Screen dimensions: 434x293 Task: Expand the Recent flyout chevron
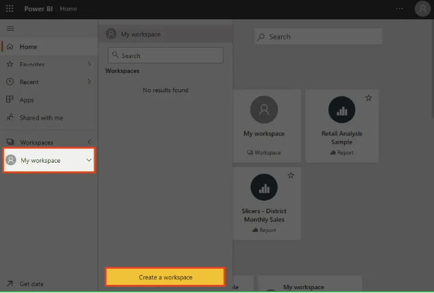pos(89,82)
